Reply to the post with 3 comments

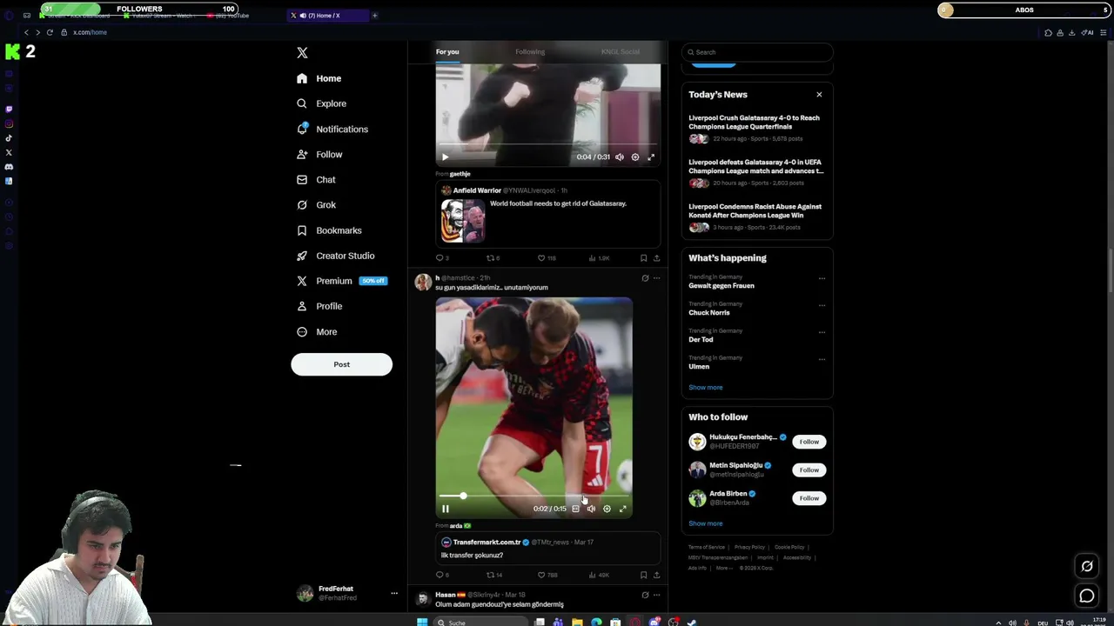[442, 258]
